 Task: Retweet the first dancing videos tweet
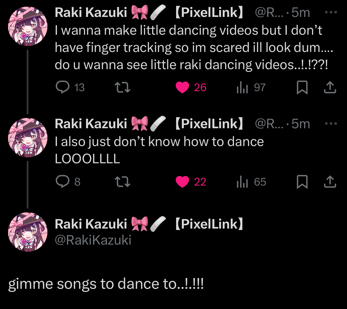pyautogui.click(x=122, y=88)
